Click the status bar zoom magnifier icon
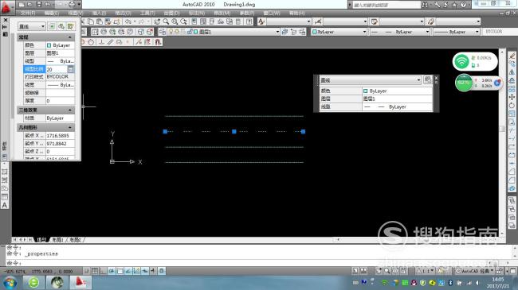Viewport: 518px width, 290px height. 387,271
